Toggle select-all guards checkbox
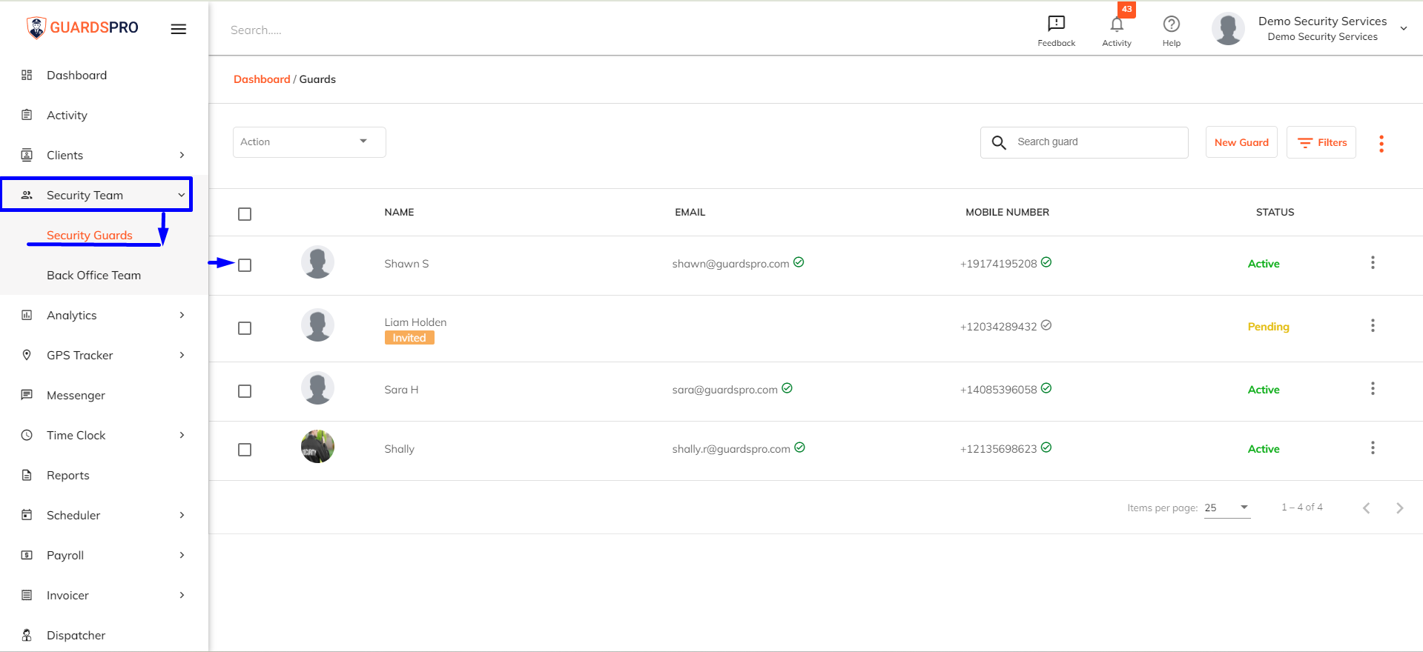This screenshot has width=1423, height=652. [245, 214]
